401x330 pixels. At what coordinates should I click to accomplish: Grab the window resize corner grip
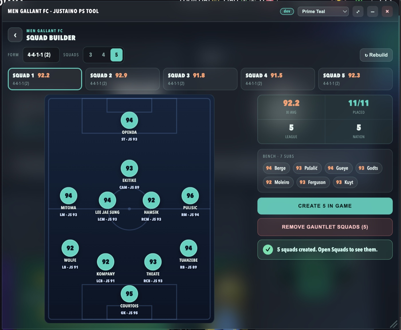tap(394, 324)
